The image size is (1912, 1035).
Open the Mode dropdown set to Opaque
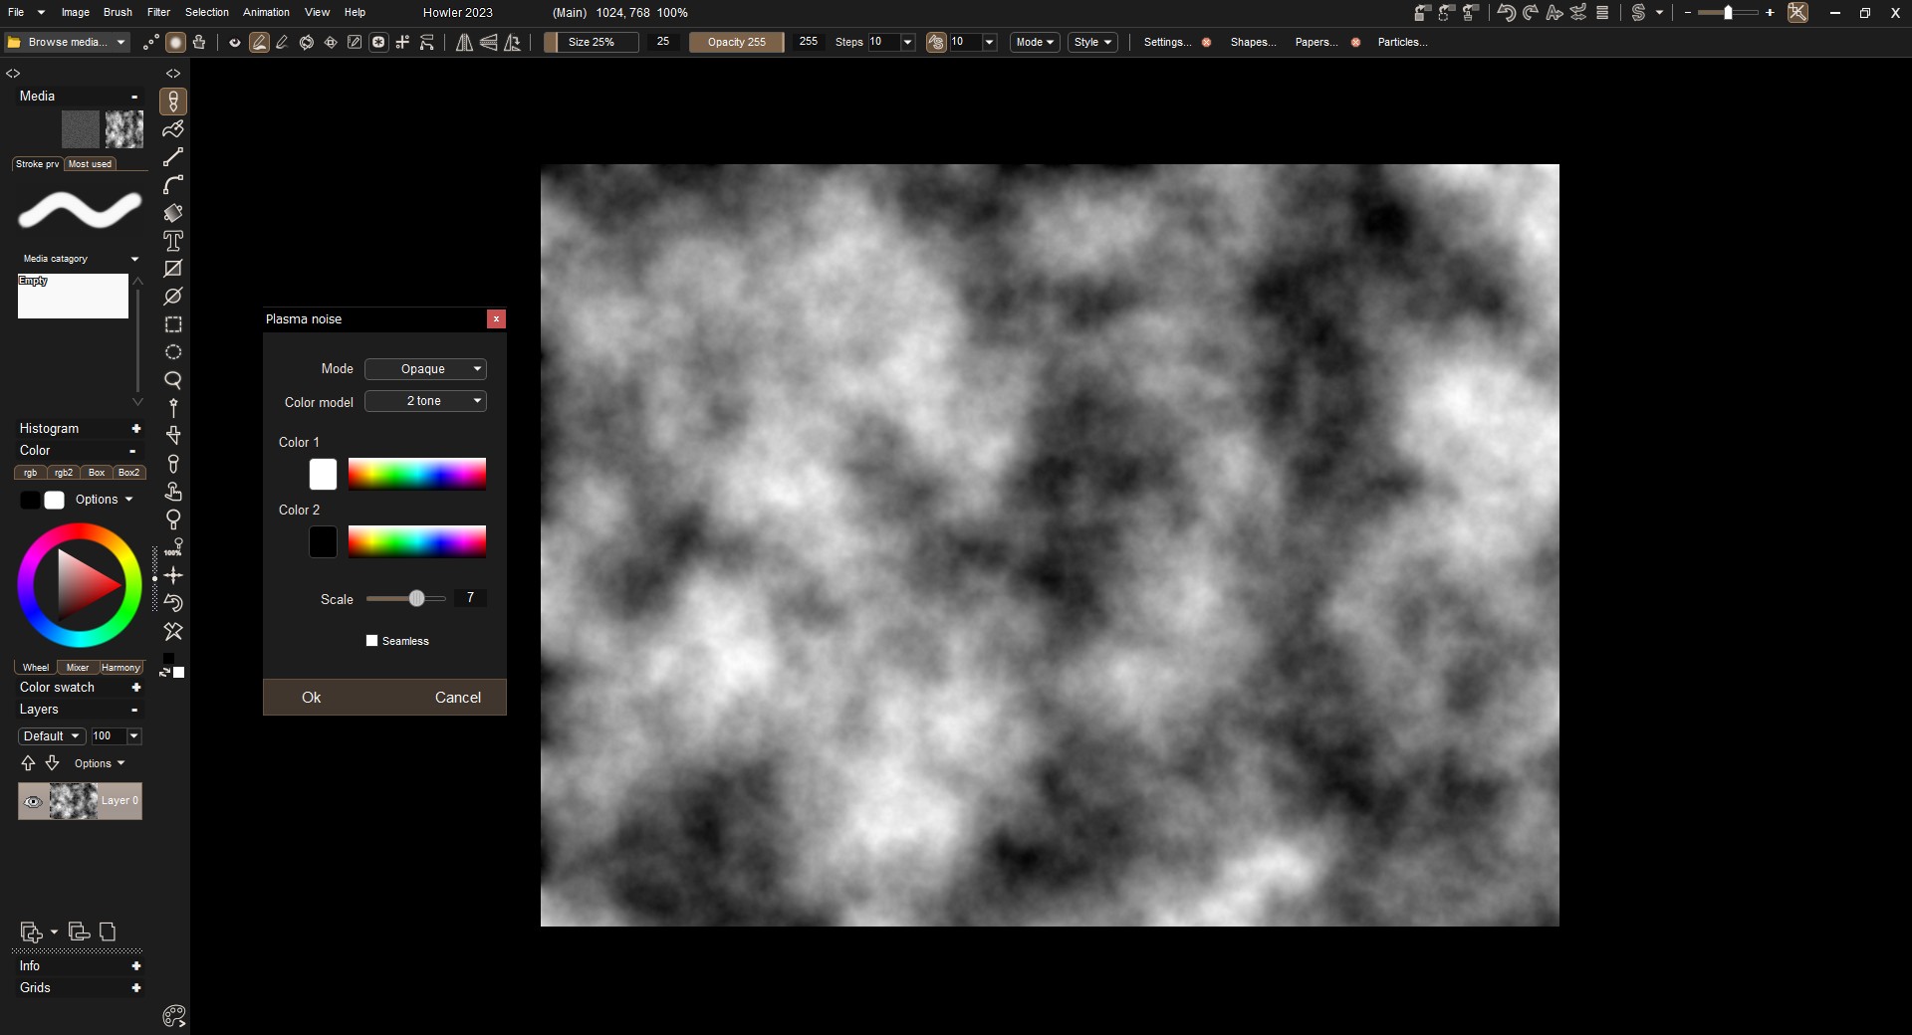pyautogui.click(x=425, y=369)
